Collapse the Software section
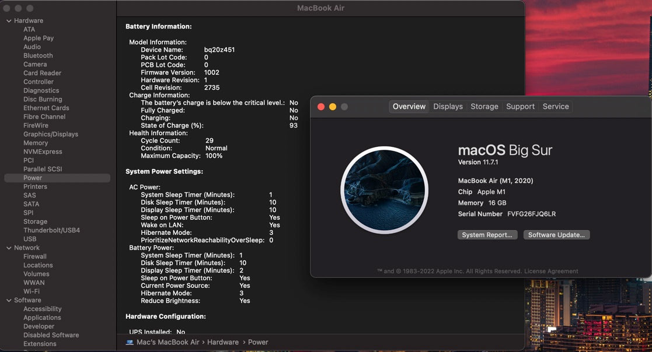Screen dimensions: 652x352 9,300
